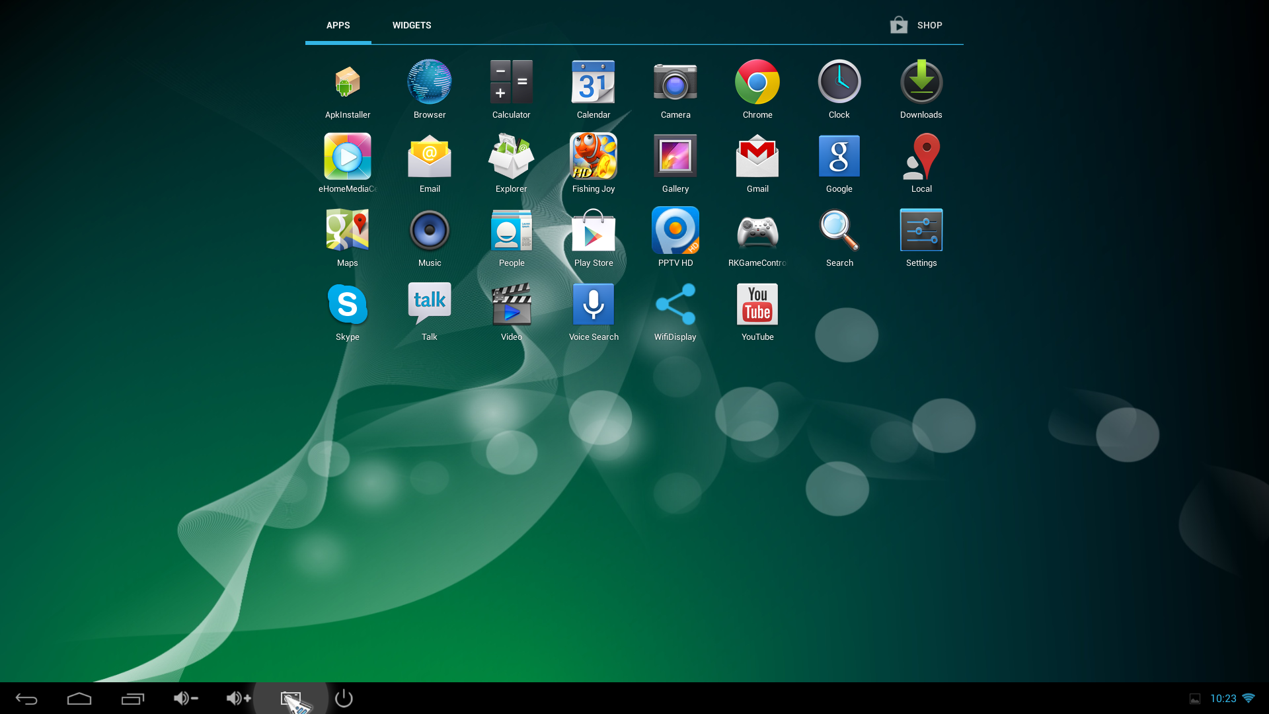Open the Video player app
Screen dimensions: 1269x714
511,304
